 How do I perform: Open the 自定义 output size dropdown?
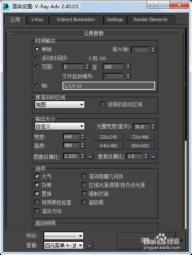click(x=60, y=126)
